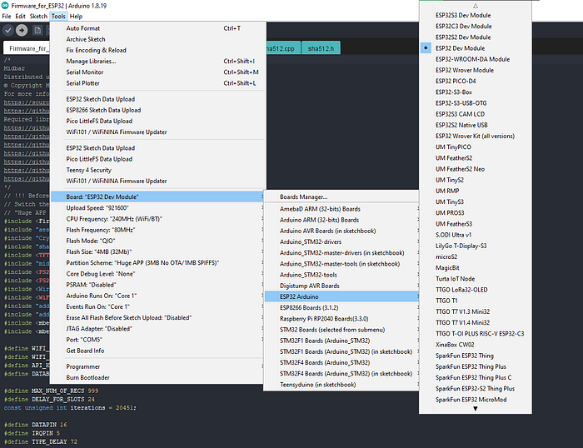Switch to the sha512.h tab

[321, 48]
